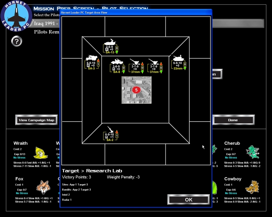Click the help question mark icon
This screenshot has width=272, height=217.
17,41
